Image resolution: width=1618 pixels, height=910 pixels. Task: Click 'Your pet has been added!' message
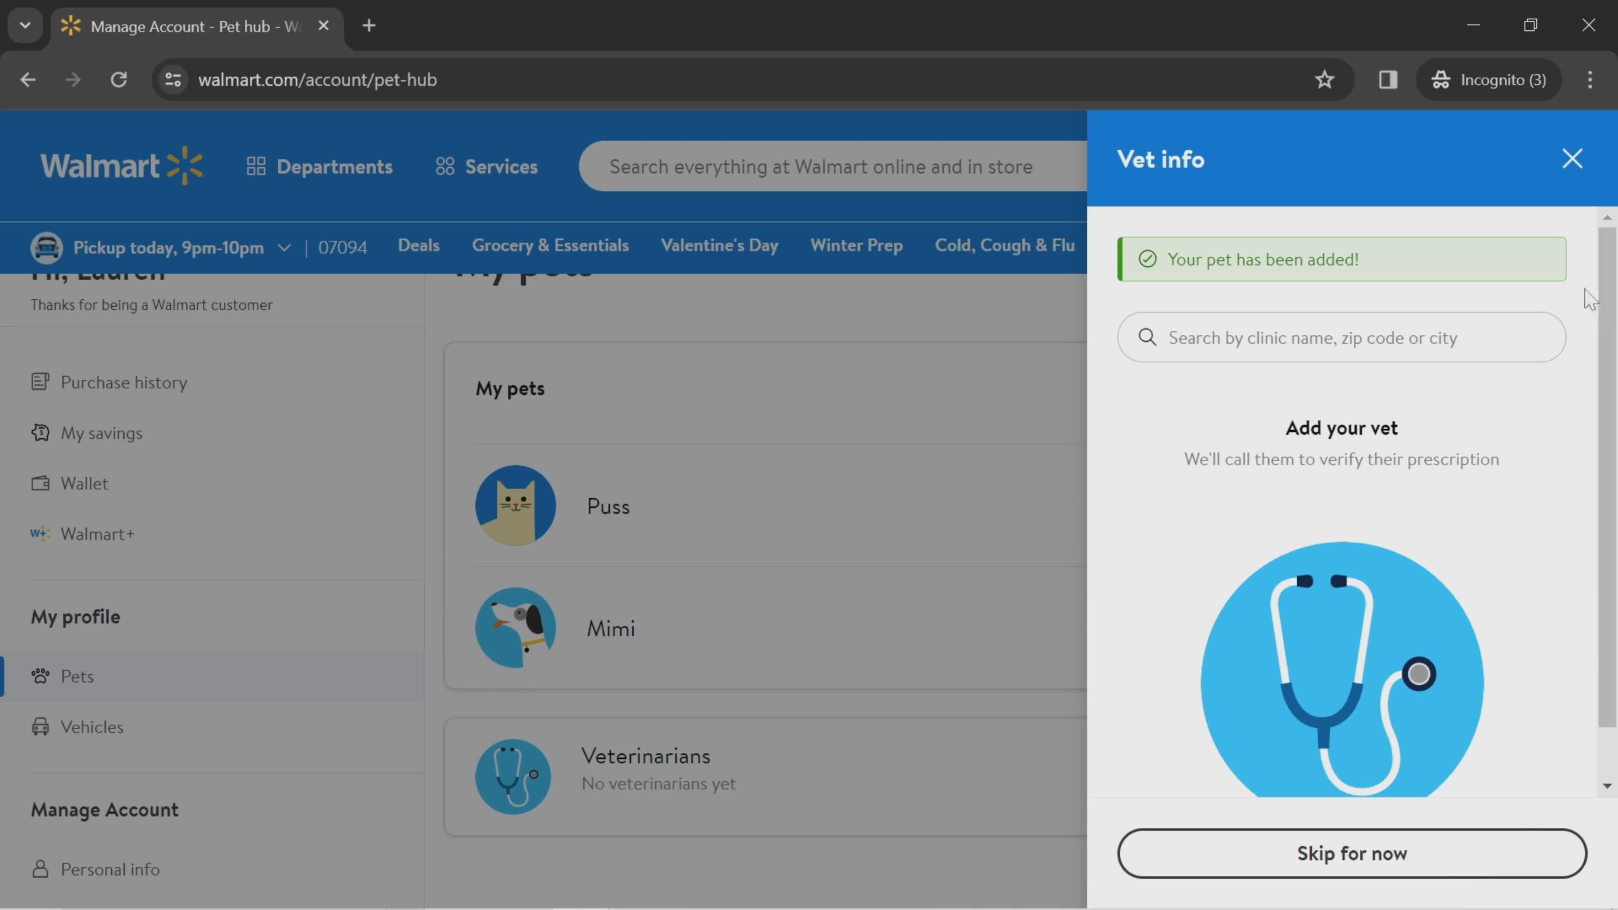1262,260
